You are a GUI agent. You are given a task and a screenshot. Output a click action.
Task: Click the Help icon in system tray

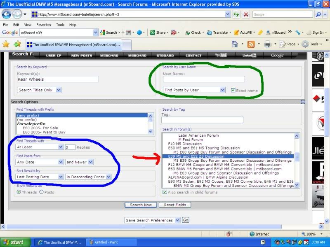pos(263,242)
